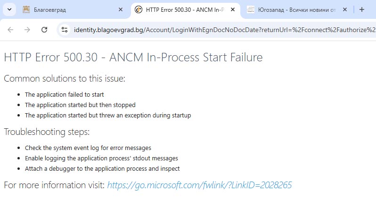376x216 pixels.
Task: Go forward to the next page
Action: 27,30
